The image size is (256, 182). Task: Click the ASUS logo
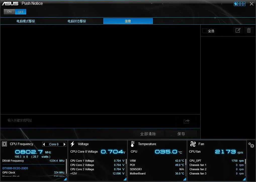click(10, 4)
